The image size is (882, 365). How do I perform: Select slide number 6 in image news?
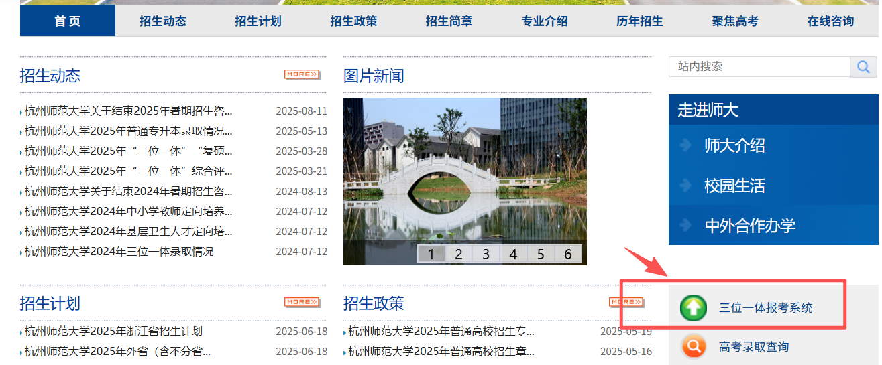tap(567, 254)
